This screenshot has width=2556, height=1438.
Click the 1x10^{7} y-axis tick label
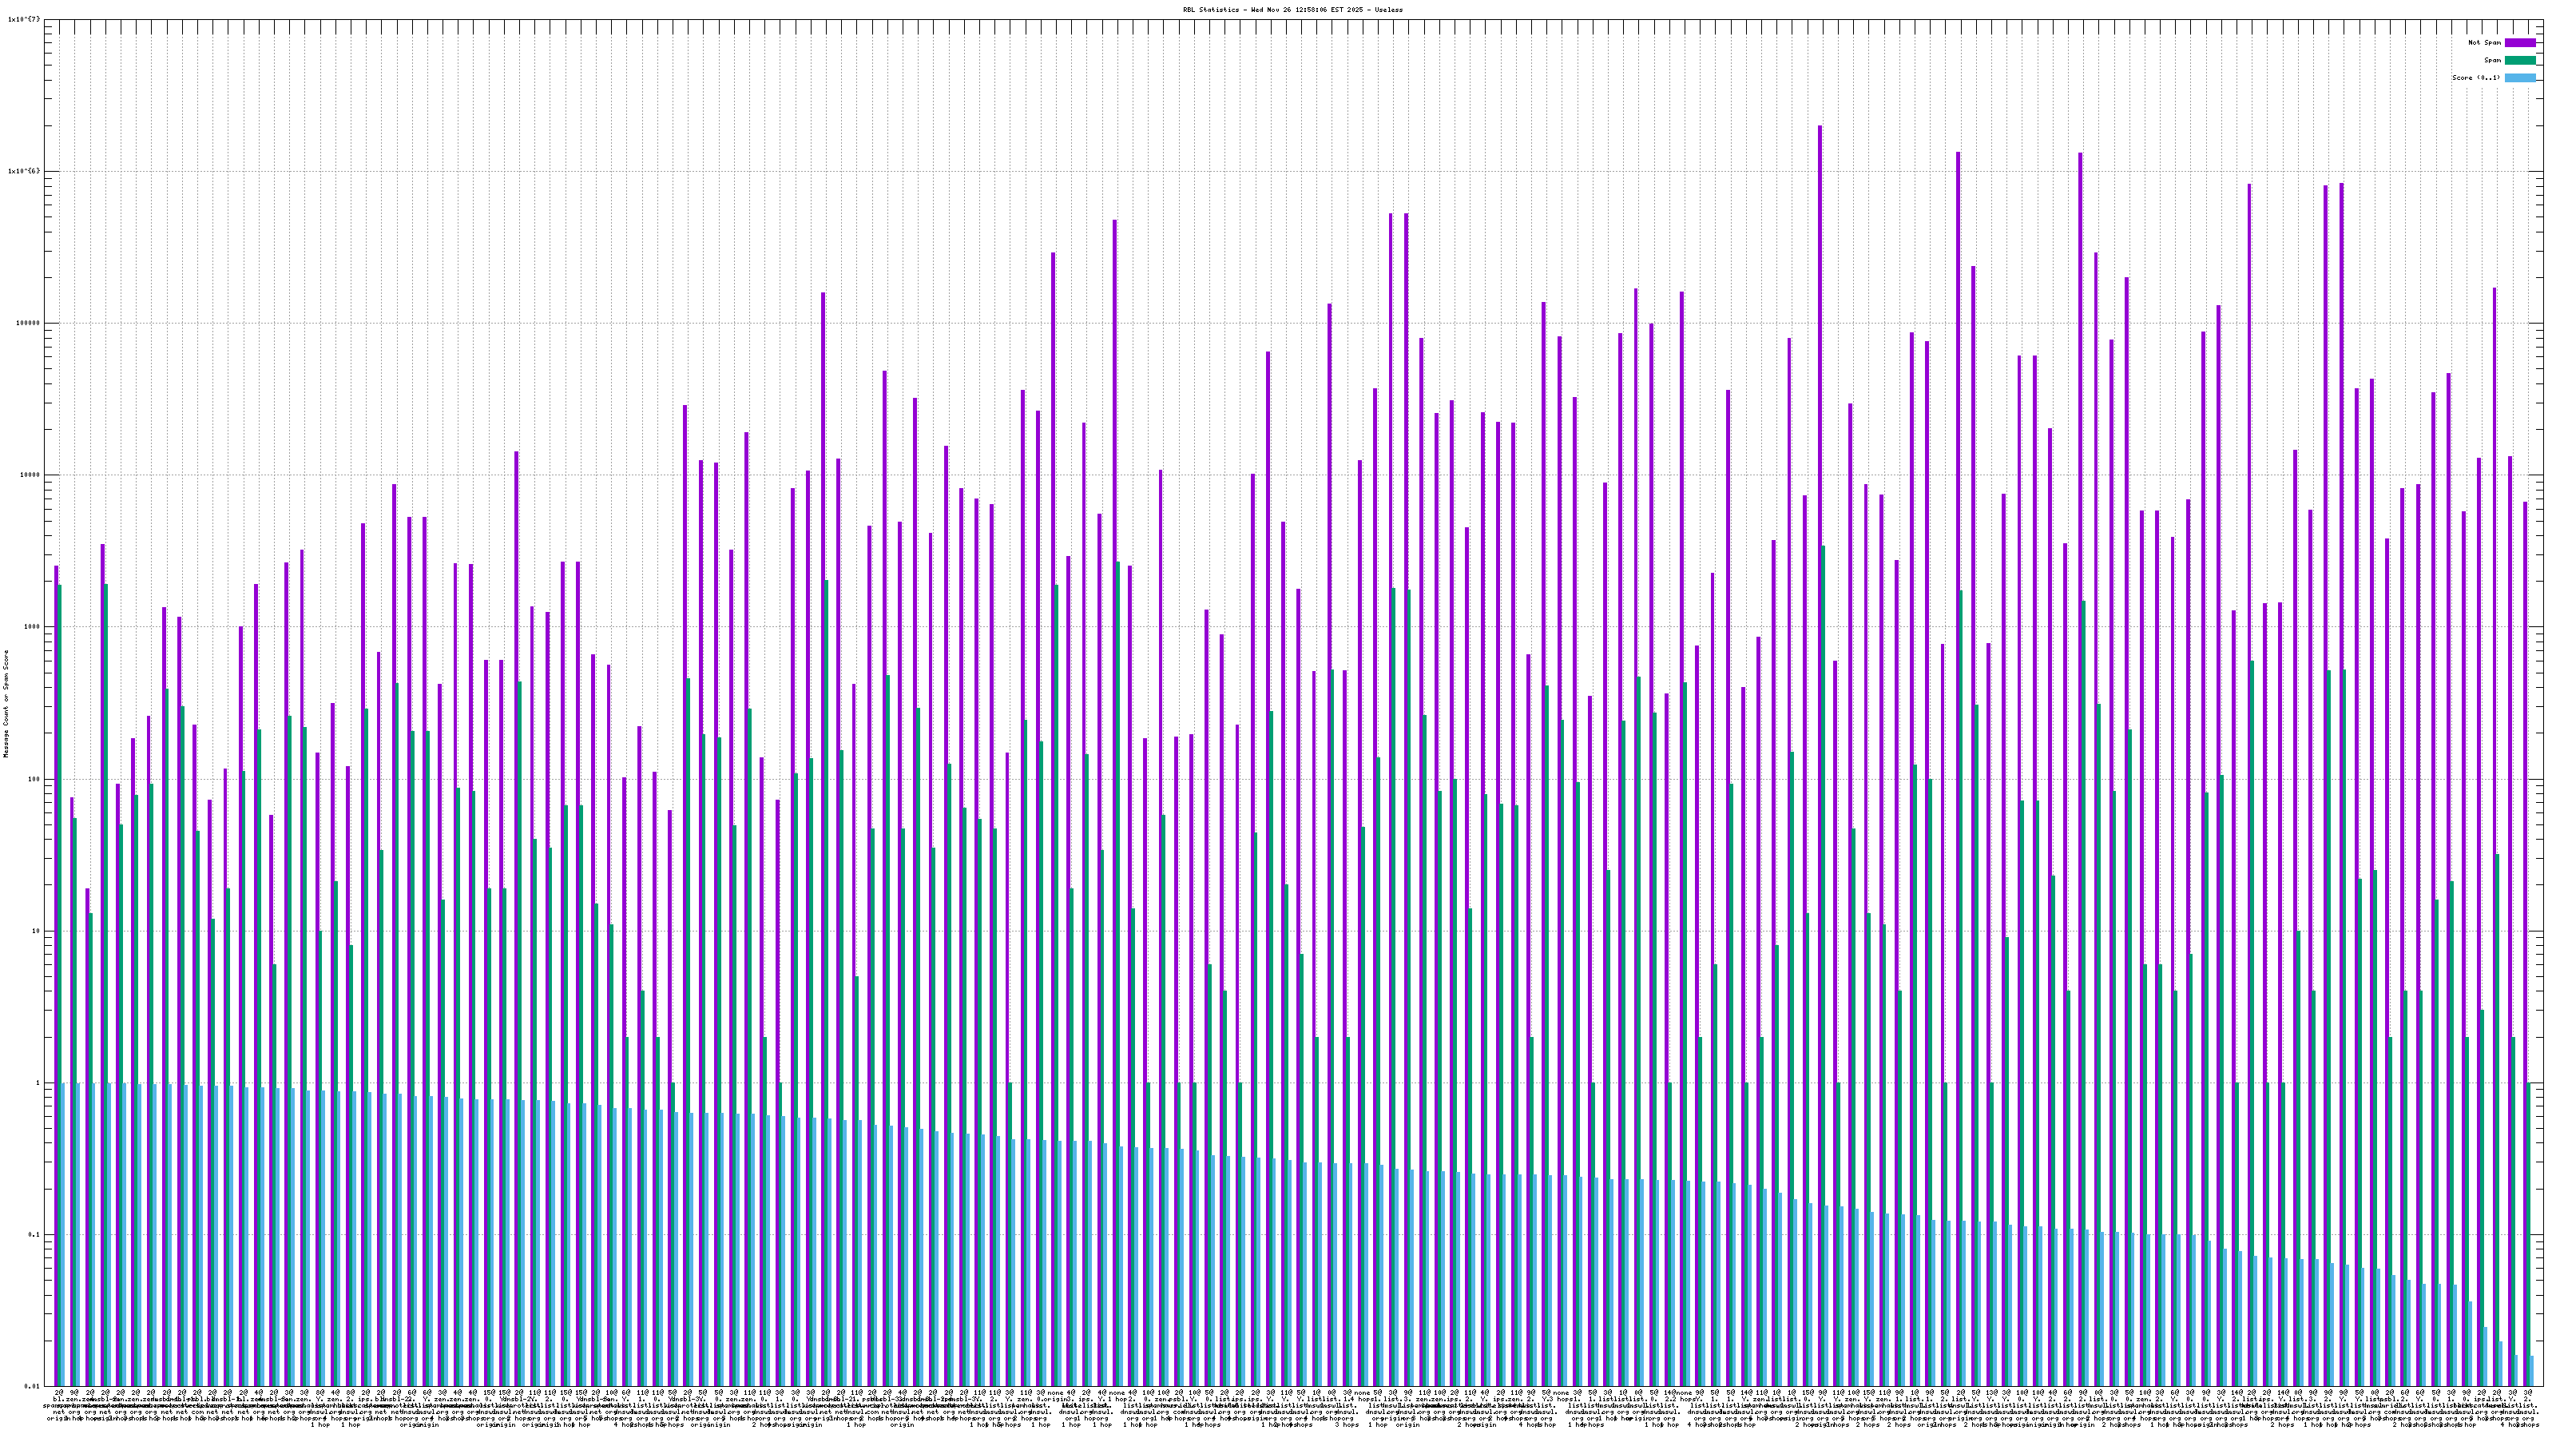(24, 19)
